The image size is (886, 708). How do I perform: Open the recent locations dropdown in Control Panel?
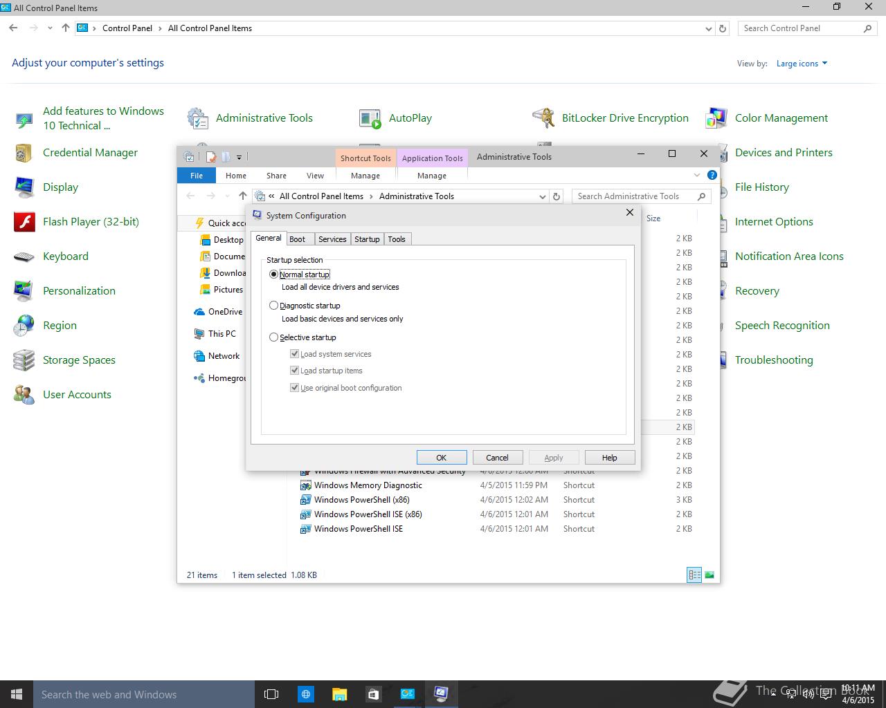point(50,28)
